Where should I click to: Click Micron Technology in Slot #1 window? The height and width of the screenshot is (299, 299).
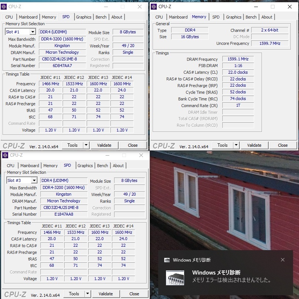point(62,52)
